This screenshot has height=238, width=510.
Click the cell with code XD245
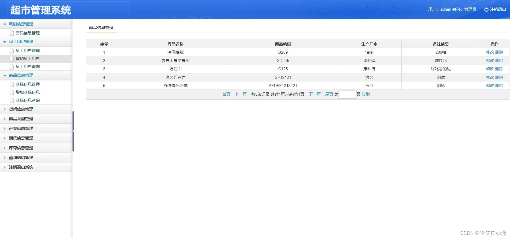[283, 60]
